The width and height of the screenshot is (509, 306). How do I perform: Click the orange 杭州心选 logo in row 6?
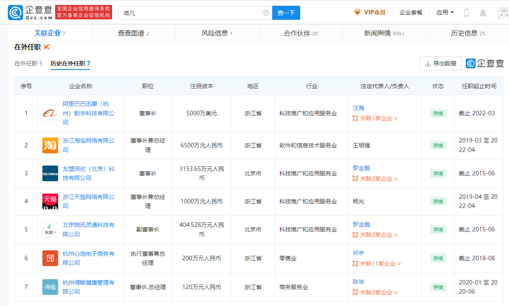[50, 258]
